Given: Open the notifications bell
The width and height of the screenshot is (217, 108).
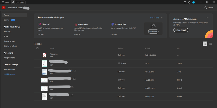Looking at the screenshot, I should [x=189, y=2].
